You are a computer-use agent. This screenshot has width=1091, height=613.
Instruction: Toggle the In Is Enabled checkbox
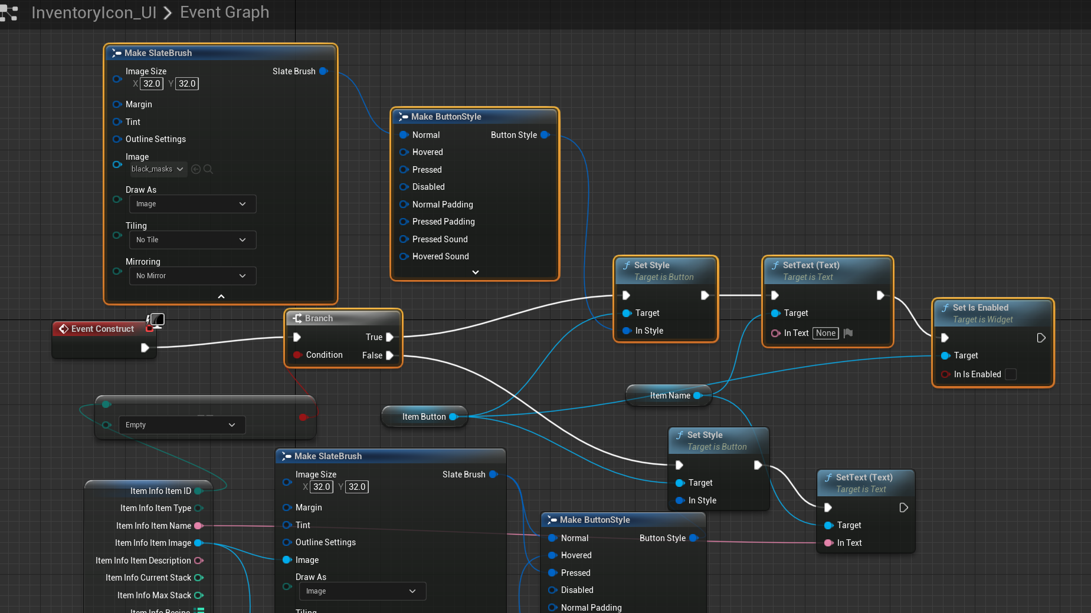click(1011, 374)
